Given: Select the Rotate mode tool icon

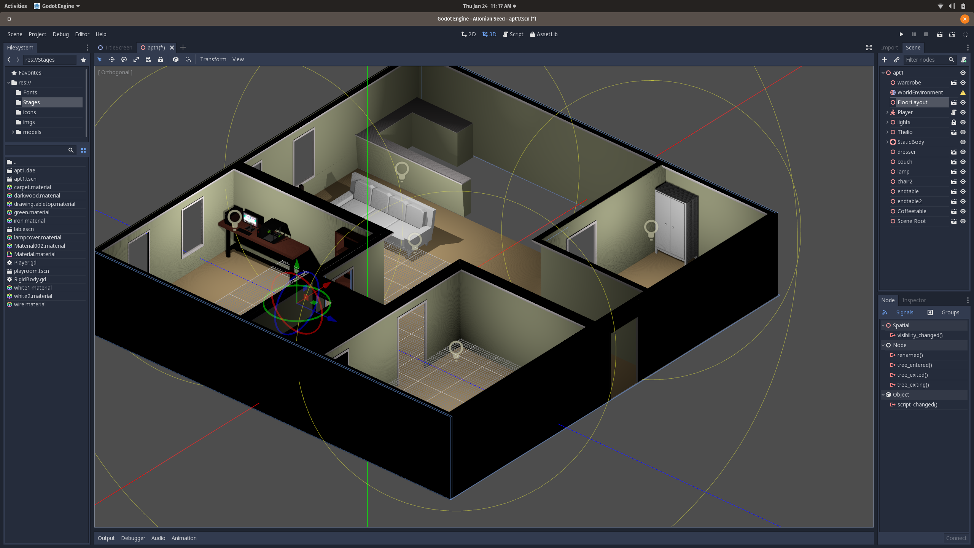Looking at the screenshot, I should tap(124, 59).
